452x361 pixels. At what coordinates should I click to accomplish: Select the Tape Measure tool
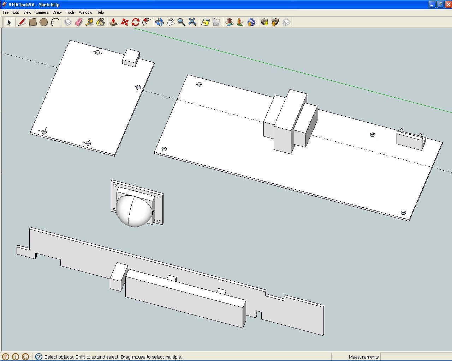tap(90, 23)
